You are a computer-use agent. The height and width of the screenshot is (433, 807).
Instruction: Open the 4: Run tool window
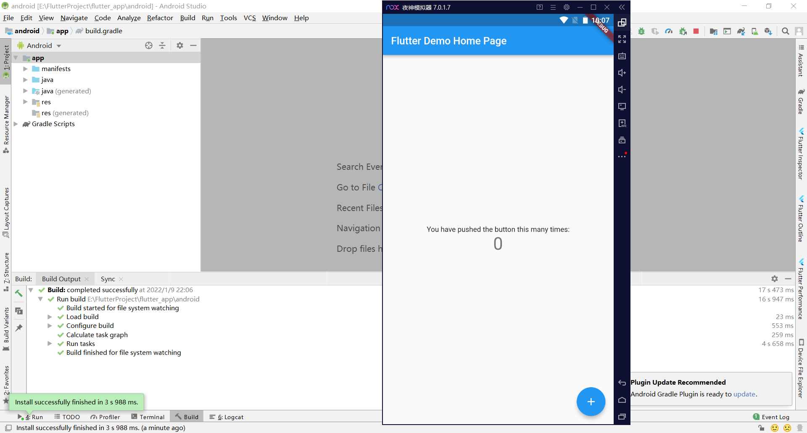pos(30,417)
